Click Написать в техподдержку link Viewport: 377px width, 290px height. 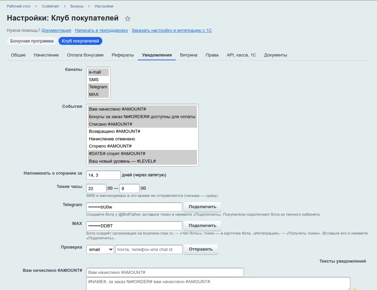pos(101,30)
